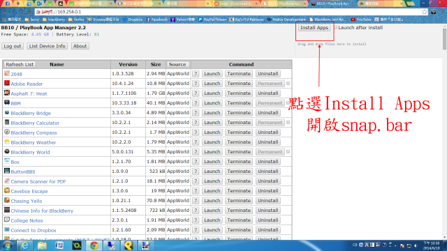Click the Asphalt 7: Heat app icon
Screen dimensions: 447x251
(7, 93)
